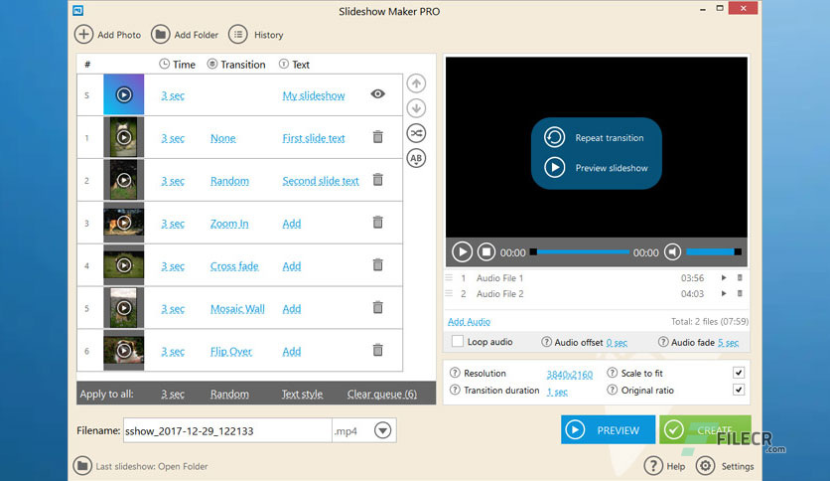Play Audio File 1
This screenshot has height=481, width=830.
coord(724,277)
